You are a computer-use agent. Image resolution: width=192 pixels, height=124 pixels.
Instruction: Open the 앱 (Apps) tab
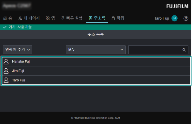50,18
